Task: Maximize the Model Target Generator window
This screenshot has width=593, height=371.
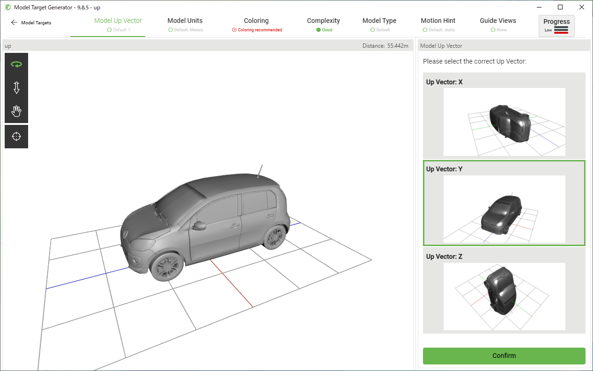Action: [x=560, y=7]
